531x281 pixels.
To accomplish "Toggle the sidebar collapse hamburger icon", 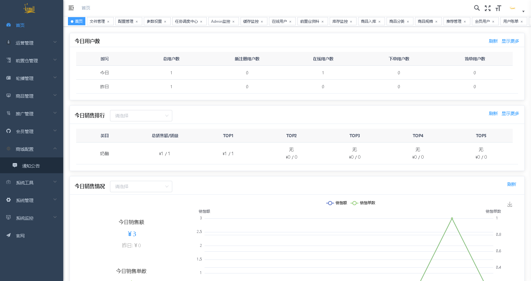I will tap(71, 8).
